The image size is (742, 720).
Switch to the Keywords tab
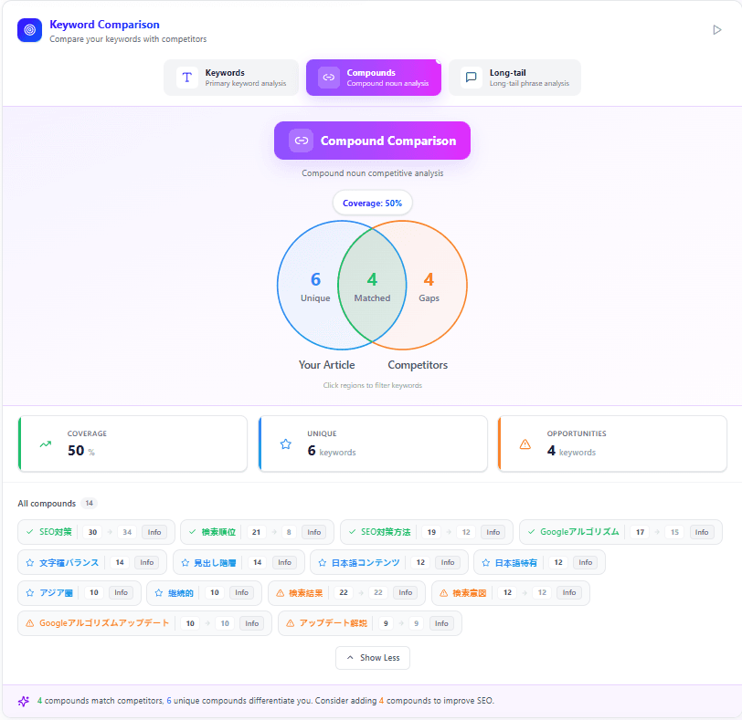[x=231, y=78]
